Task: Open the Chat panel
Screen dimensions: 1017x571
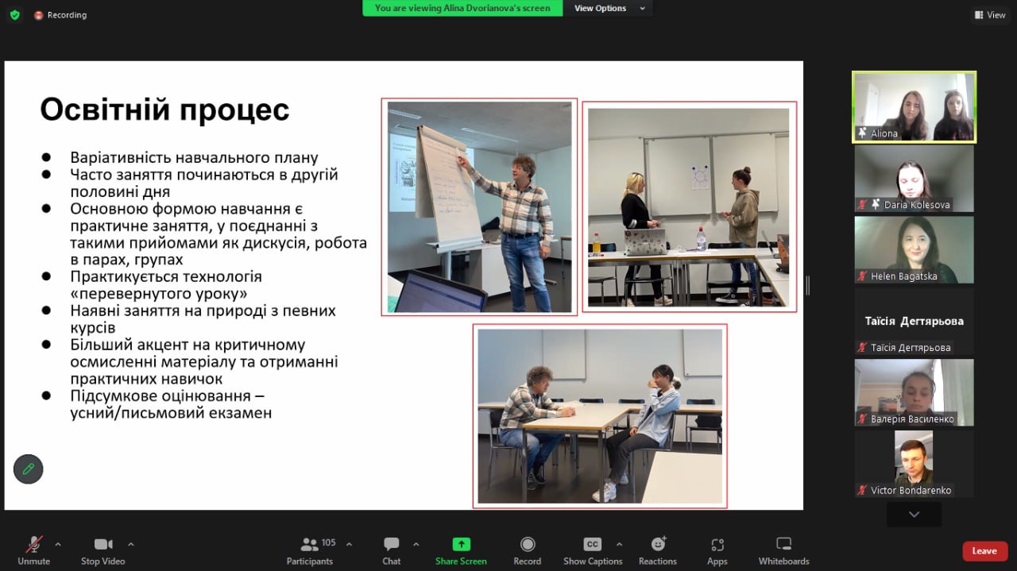Action: coord(391,545)
